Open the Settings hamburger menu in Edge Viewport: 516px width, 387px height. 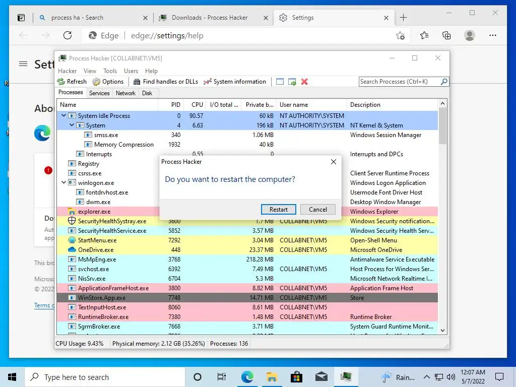[x=23, y=64]
